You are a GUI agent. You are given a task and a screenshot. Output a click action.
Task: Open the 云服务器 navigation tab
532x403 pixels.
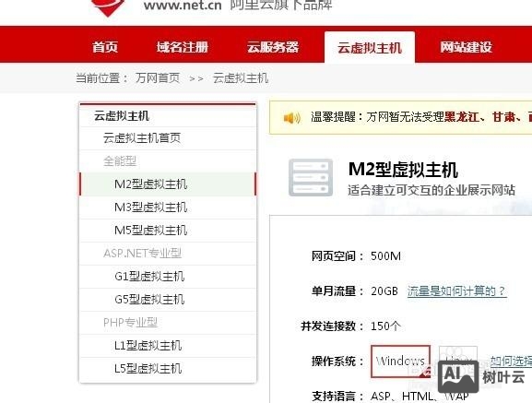(273, 47)
